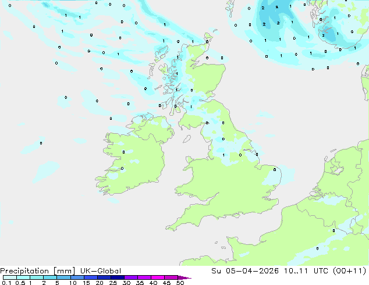This screenshot has height=285, width=369.
Task: Click the "50" legend scale label
Action: tap(180, 283)
